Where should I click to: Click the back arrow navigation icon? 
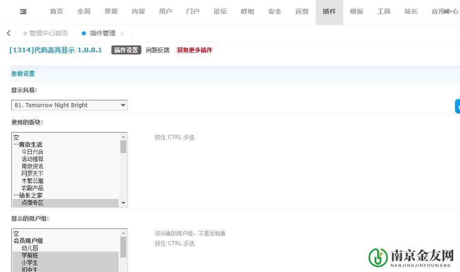click(x=8, y=33)
